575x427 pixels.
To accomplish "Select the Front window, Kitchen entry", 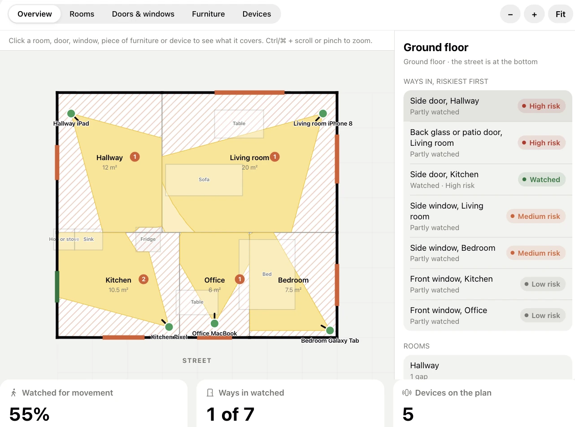I will click(488, 284).
